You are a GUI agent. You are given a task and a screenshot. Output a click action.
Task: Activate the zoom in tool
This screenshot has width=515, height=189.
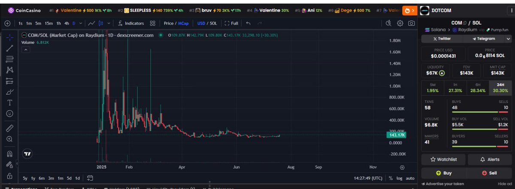coord(9,139)
